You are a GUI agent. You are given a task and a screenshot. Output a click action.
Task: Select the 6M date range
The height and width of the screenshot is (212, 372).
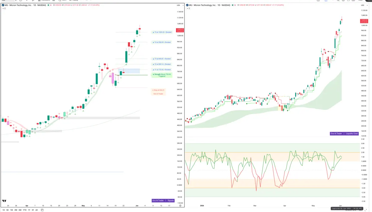(20, 210)
